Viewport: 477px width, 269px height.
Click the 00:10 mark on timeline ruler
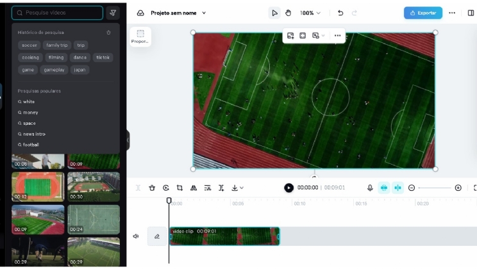(x=299, y=204)
